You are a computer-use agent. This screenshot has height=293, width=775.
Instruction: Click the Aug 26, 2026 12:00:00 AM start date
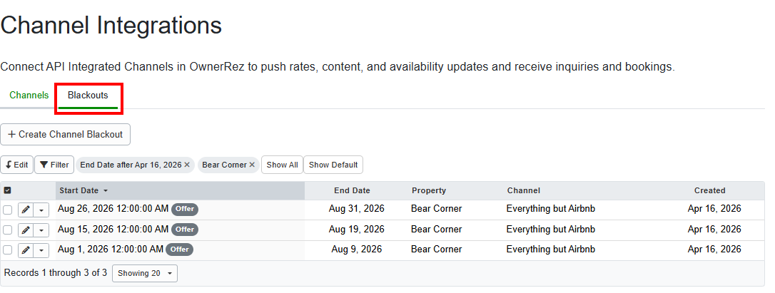point(113,209)
